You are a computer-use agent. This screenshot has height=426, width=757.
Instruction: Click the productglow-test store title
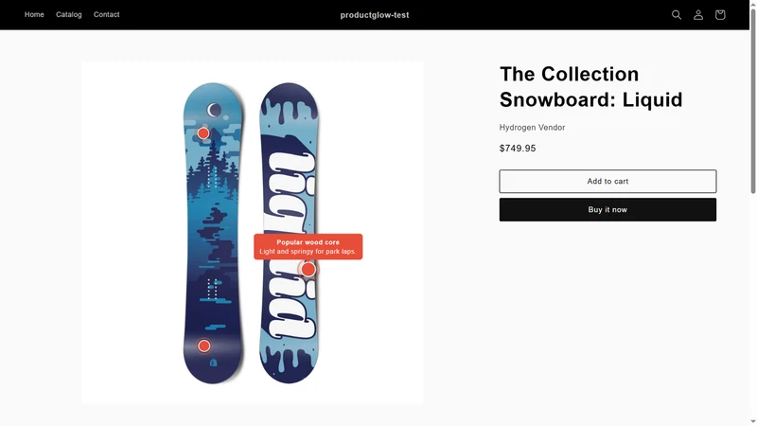coord(375,15)
